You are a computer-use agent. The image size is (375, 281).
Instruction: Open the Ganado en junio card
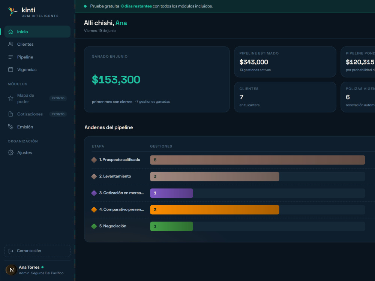157,79
